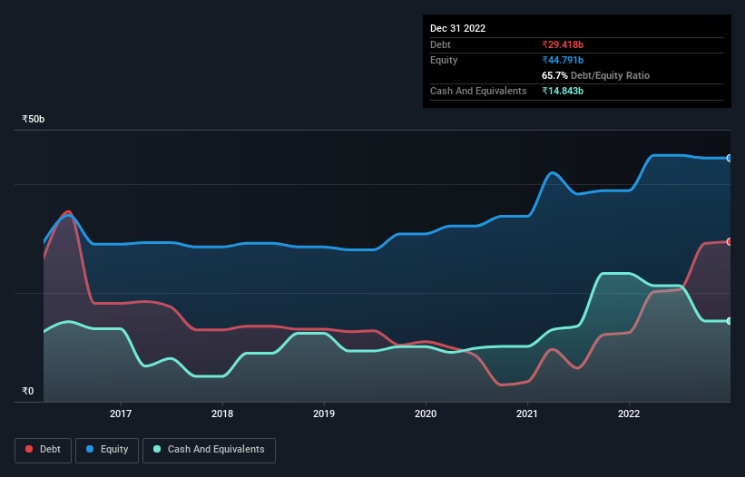Click the Debt row label in tooltip
Viewport: 745px width, 477px height.
coord(440,44)
